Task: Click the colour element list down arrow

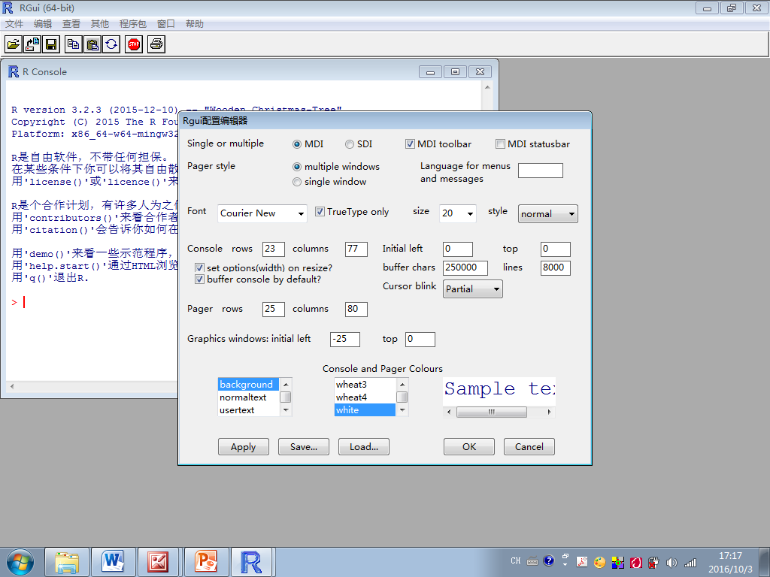Action: [286, 410]
